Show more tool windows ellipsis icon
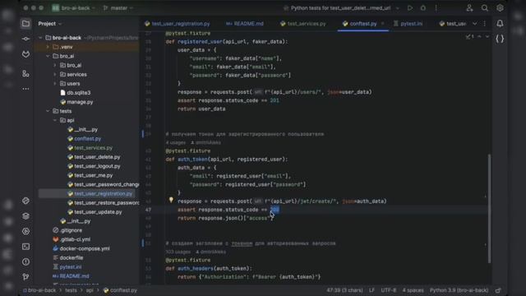Screen dimensions: 526x296 coord(25,89)
